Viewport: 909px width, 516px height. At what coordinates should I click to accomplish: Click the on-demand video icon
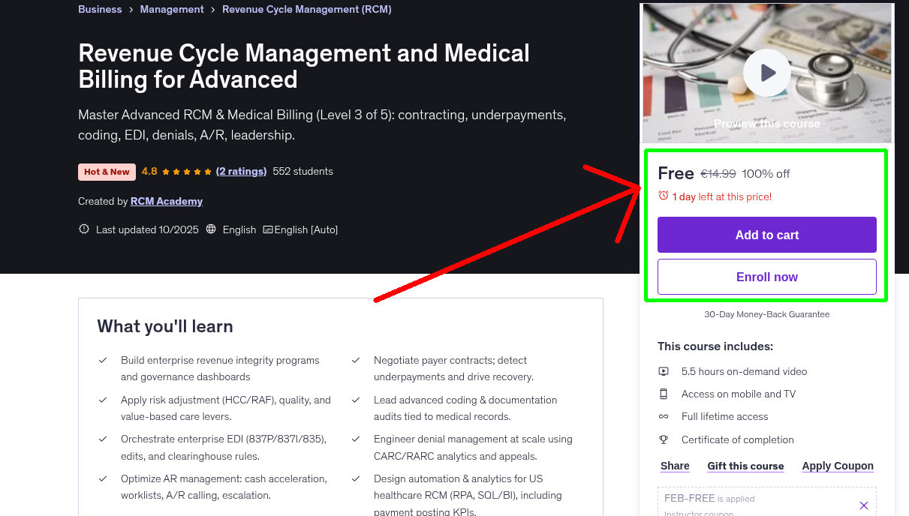coord(664,370)
